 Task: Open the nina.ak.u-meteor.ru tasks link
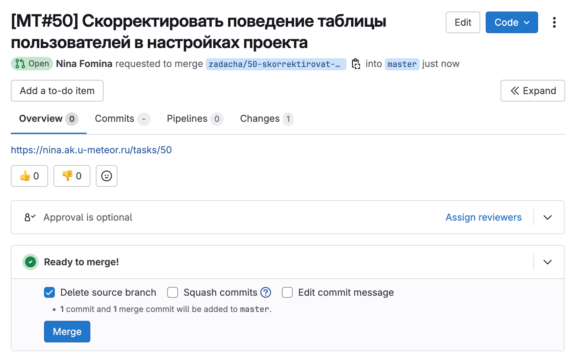pos(91,150)
